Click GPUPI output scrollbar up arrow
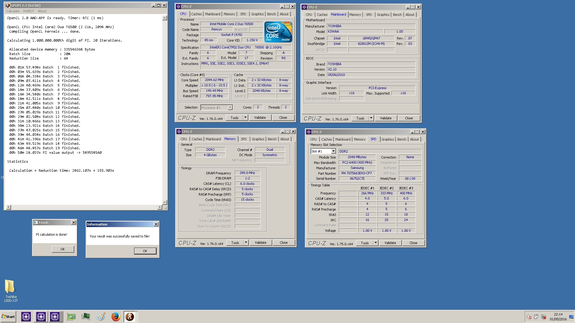This screenshot has height=323, width=575. tap(164, 18)
